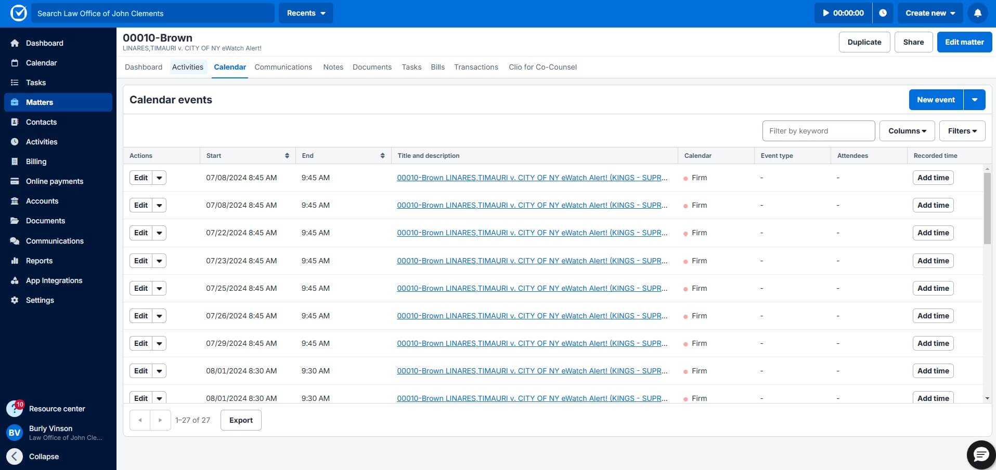Focus the Filter by keyword field
The width and height of the screenshot is (996, 470).
[x=819, y=131]
